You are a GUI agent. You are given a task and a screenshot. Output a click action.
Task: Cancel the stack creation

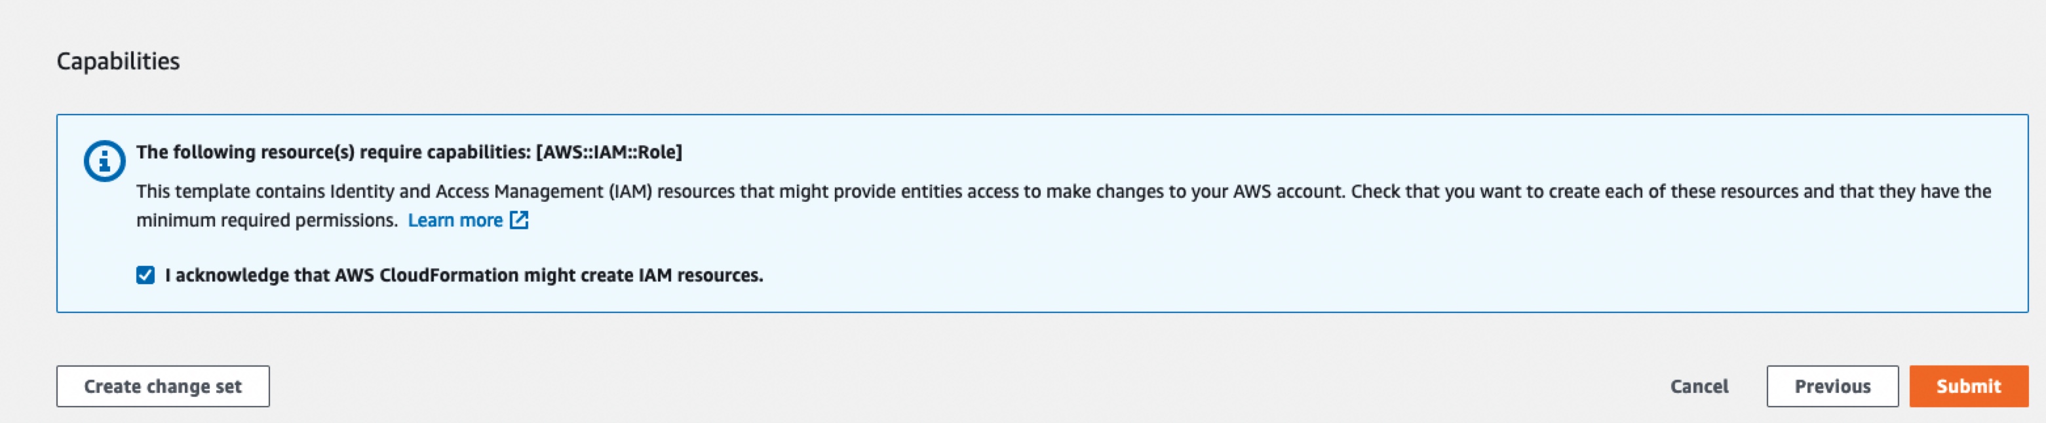(1699, 386)
